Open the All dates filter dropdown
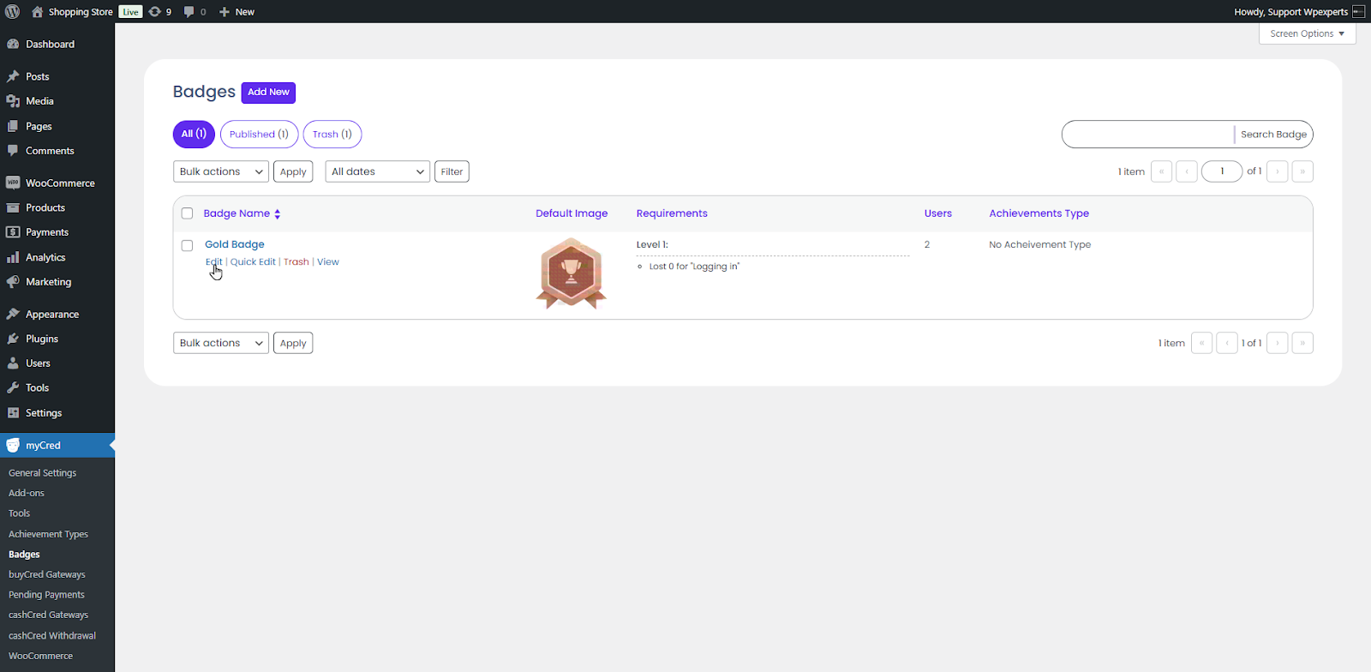This screenshot has height=672, width=1371. coord(377,171)
